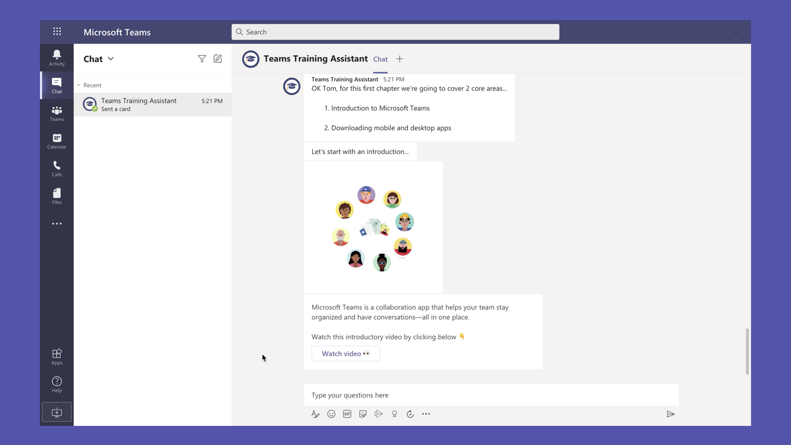Click the Stream video icon in compose bar
The height and width of the screenshot is (445, 791).
(378, 414)
